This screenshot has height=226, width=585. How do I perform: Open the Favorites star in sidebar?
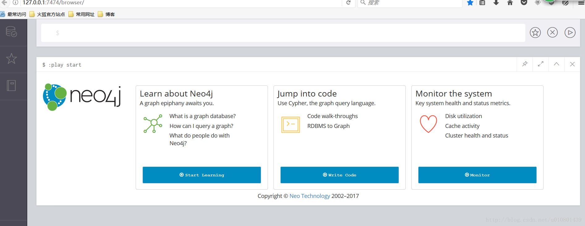click(11, 59)
